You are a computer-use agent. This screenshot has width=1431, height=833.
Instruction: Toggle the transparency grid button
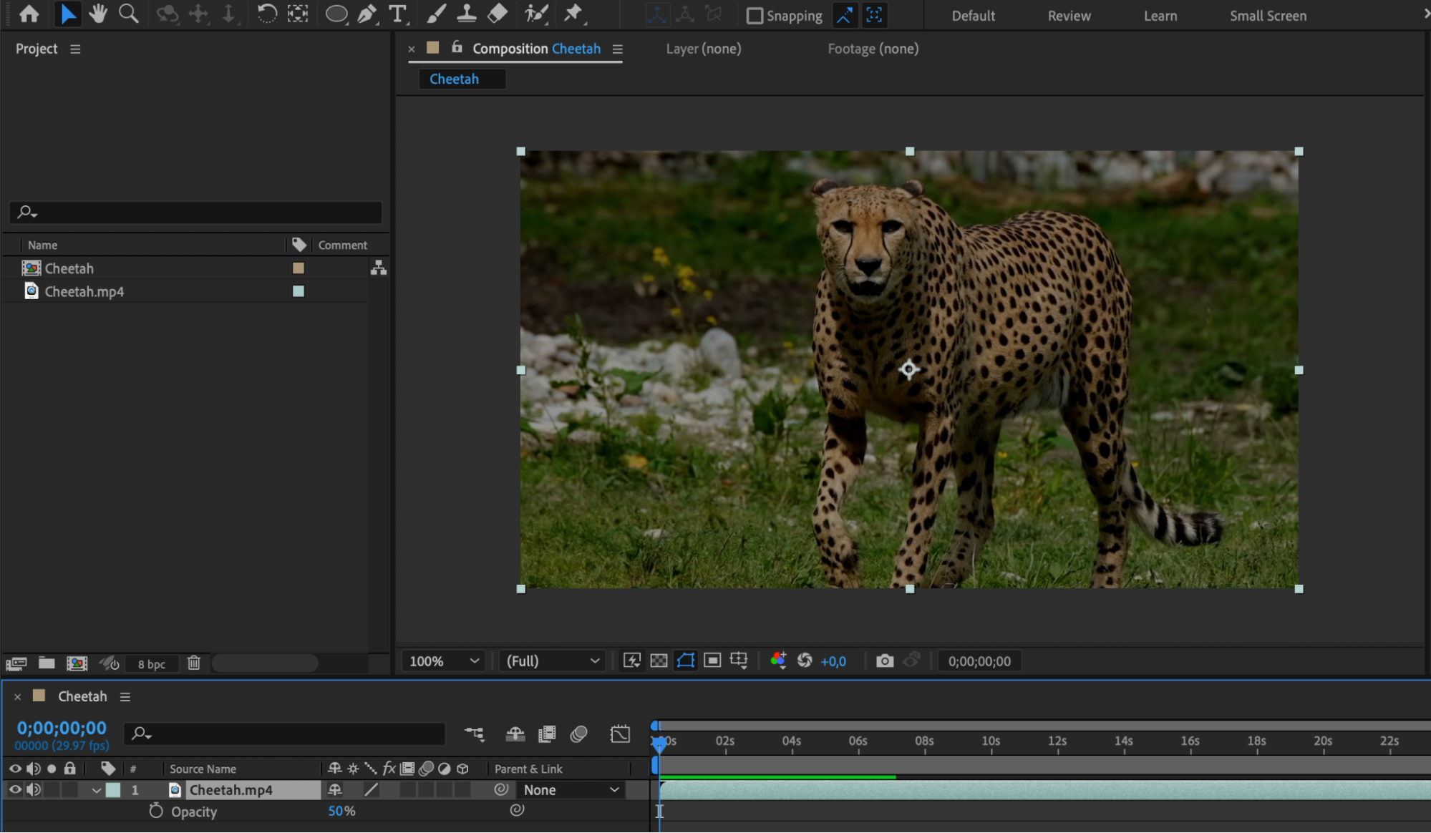point(659,661)
